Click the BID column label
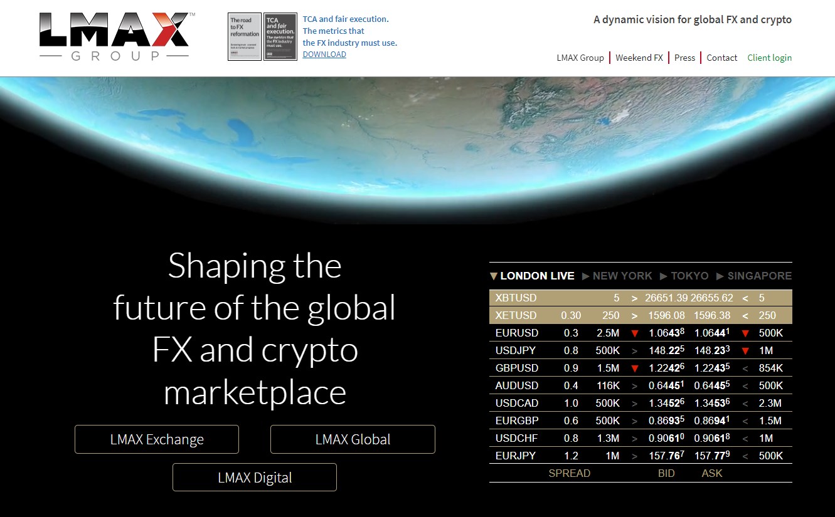 [x=666, y=473]
